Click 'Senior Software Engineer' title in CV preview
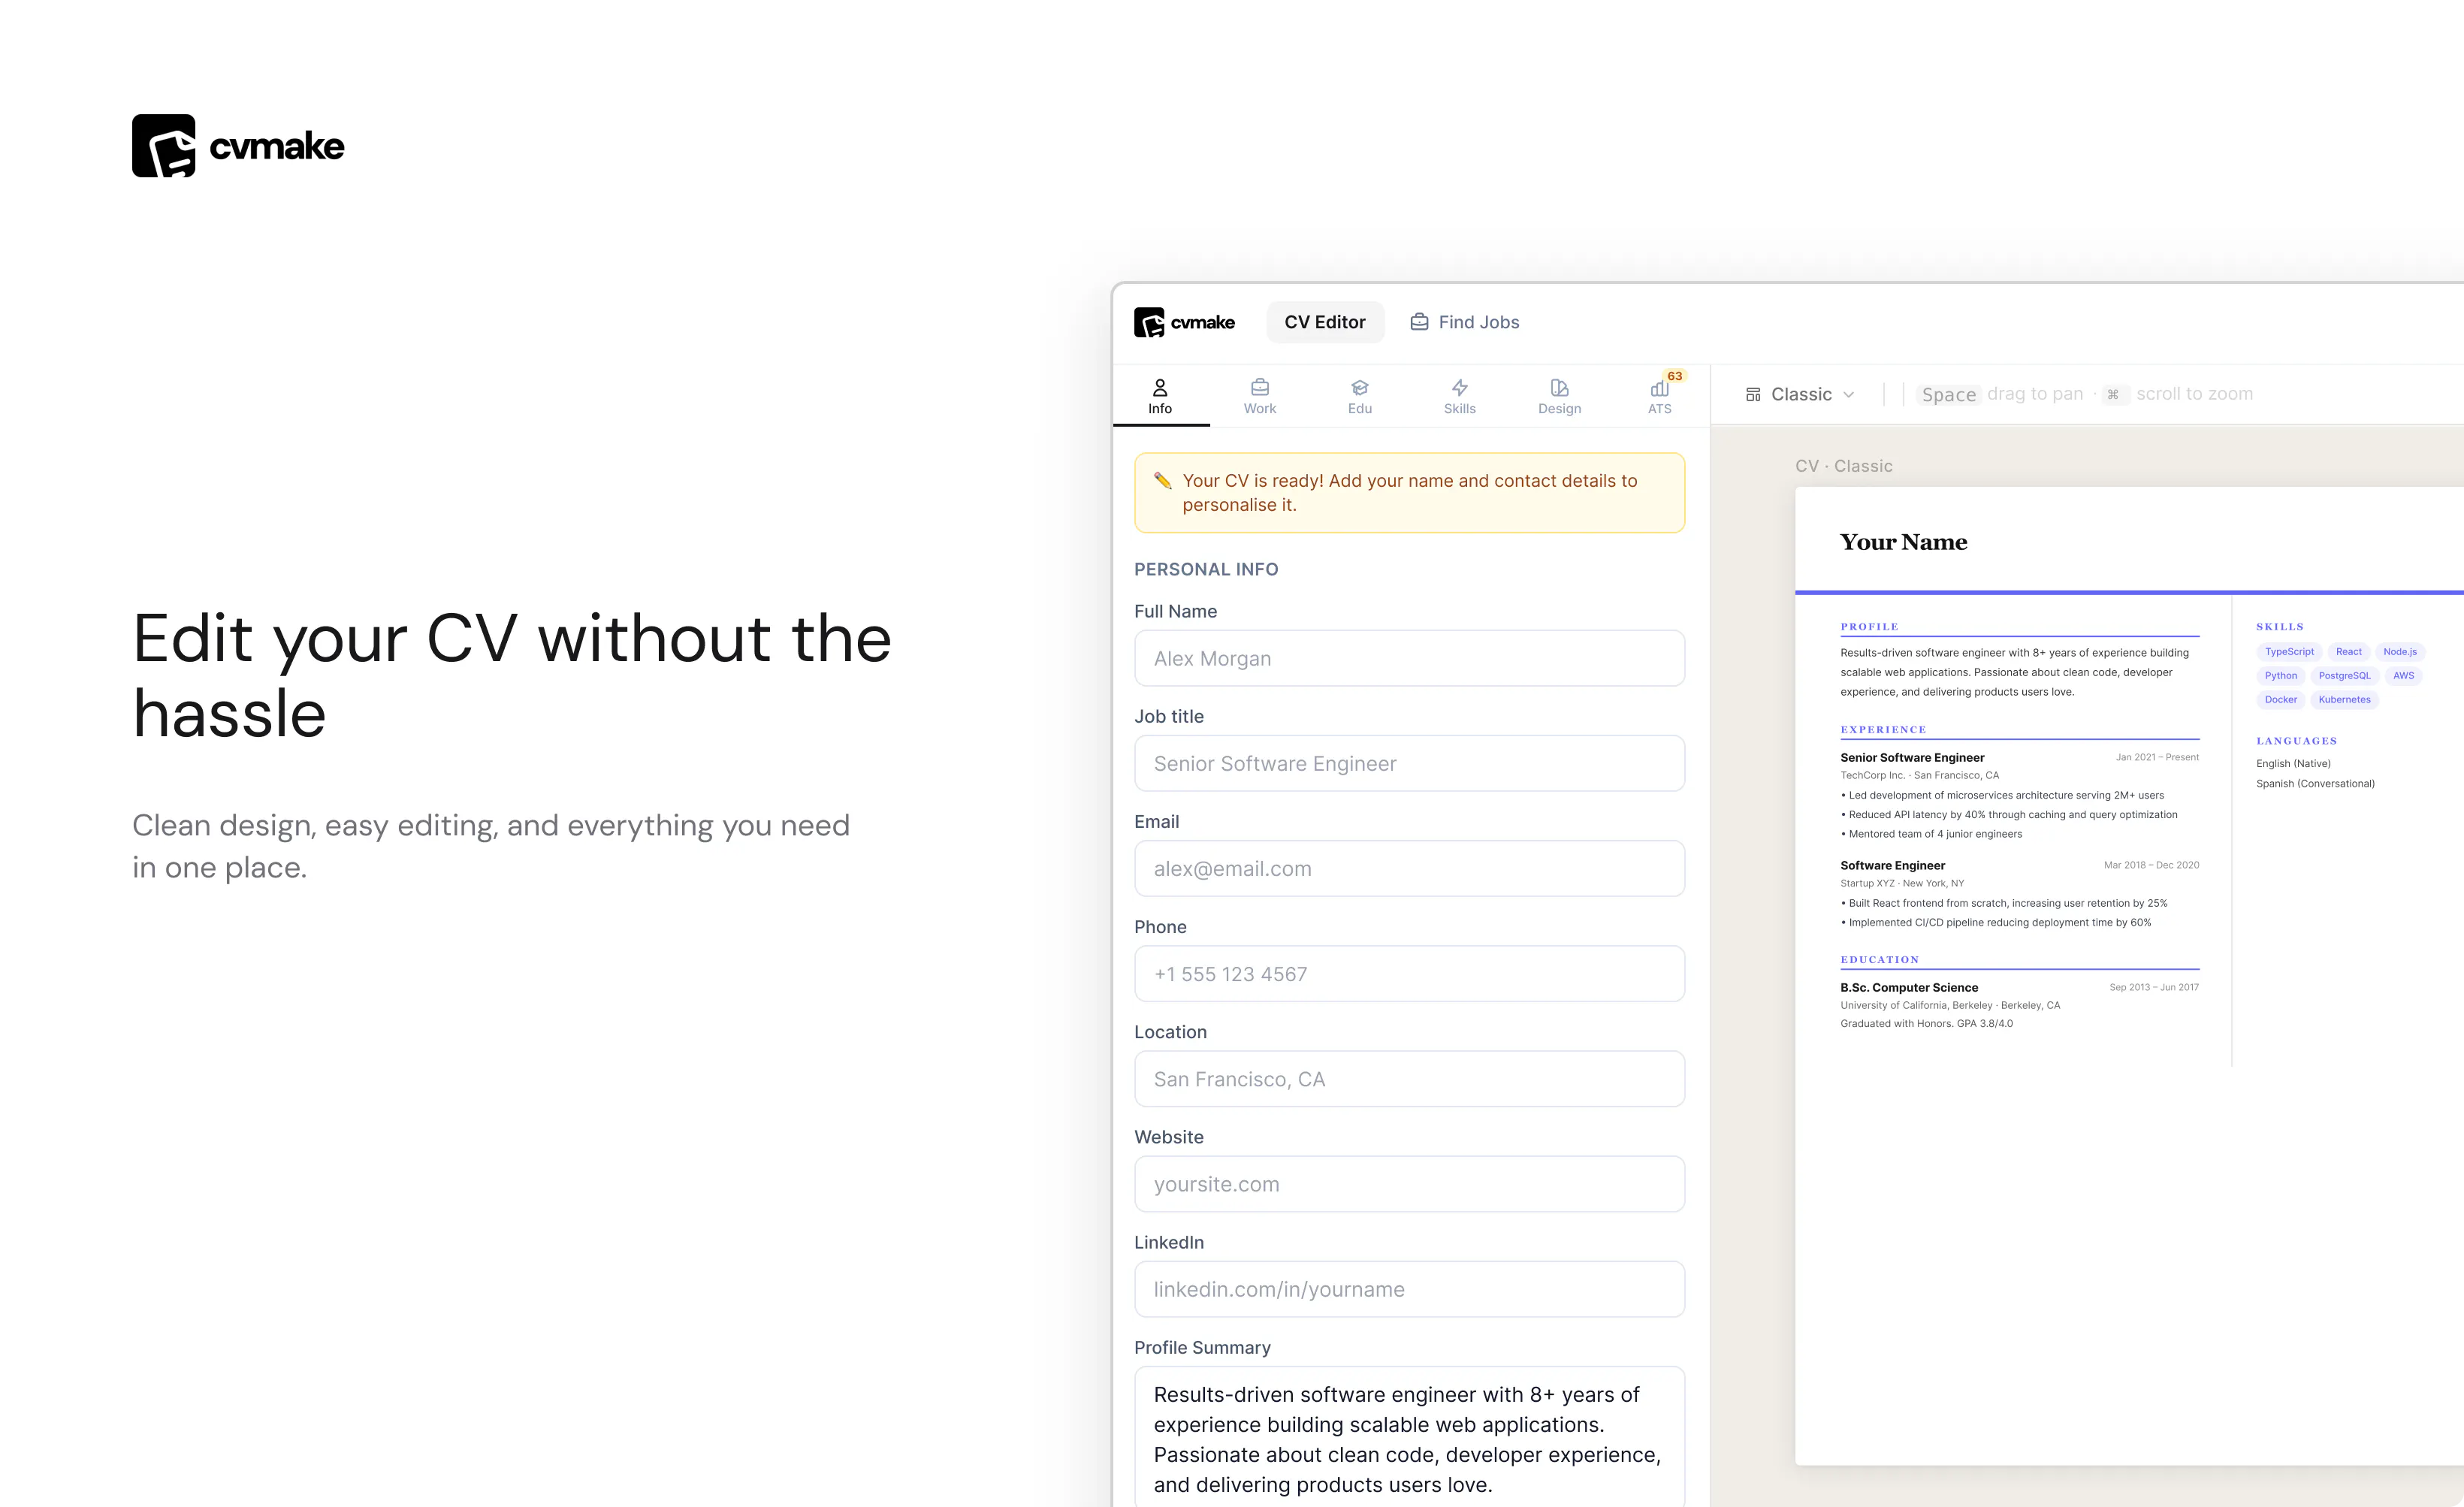 (1912, 758)
